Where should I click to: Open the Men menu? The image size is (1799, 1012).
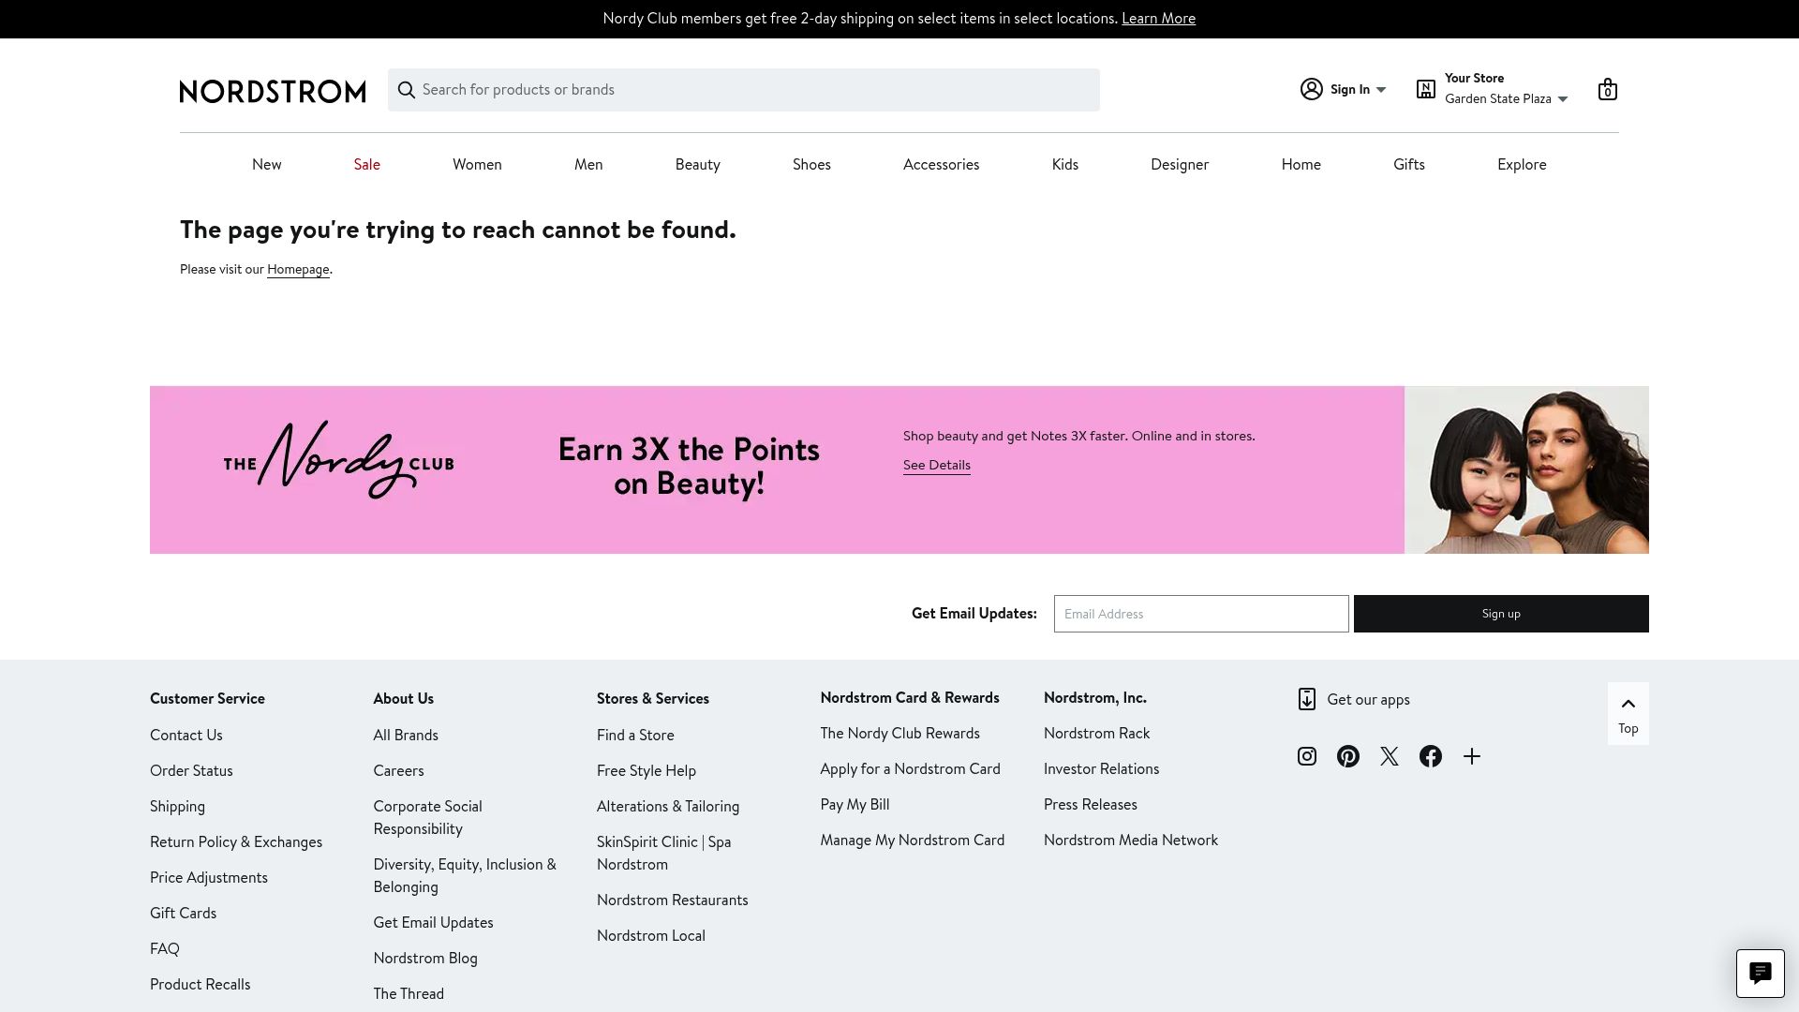588,165
